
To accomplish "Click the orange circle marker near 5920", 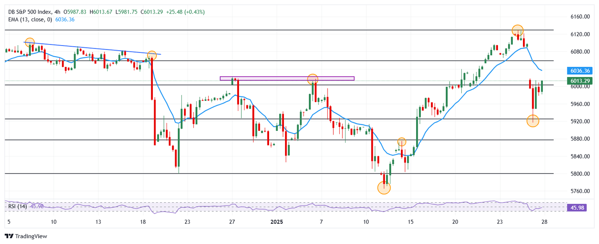I will pos(533,121).
